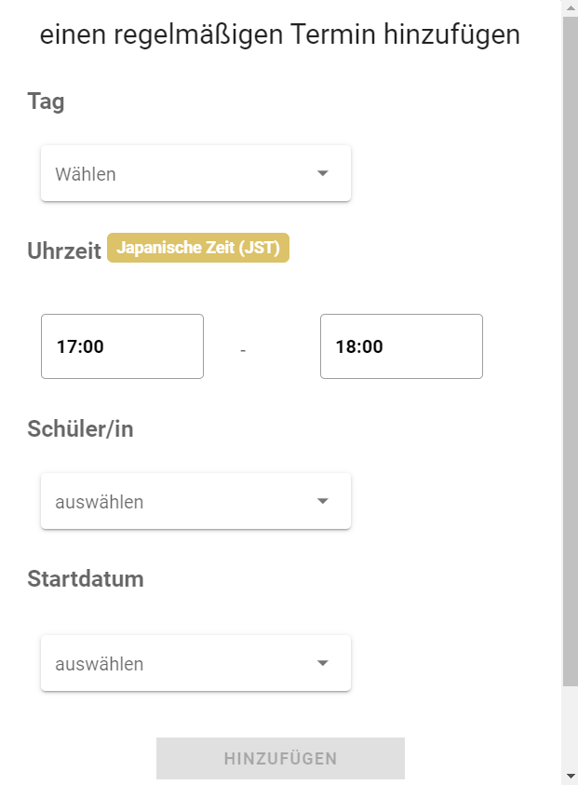Click the 'einen regelmäßigen Termin hinzufügen' heading
This screenshot has width=578, height=785.
coord(280,35)
